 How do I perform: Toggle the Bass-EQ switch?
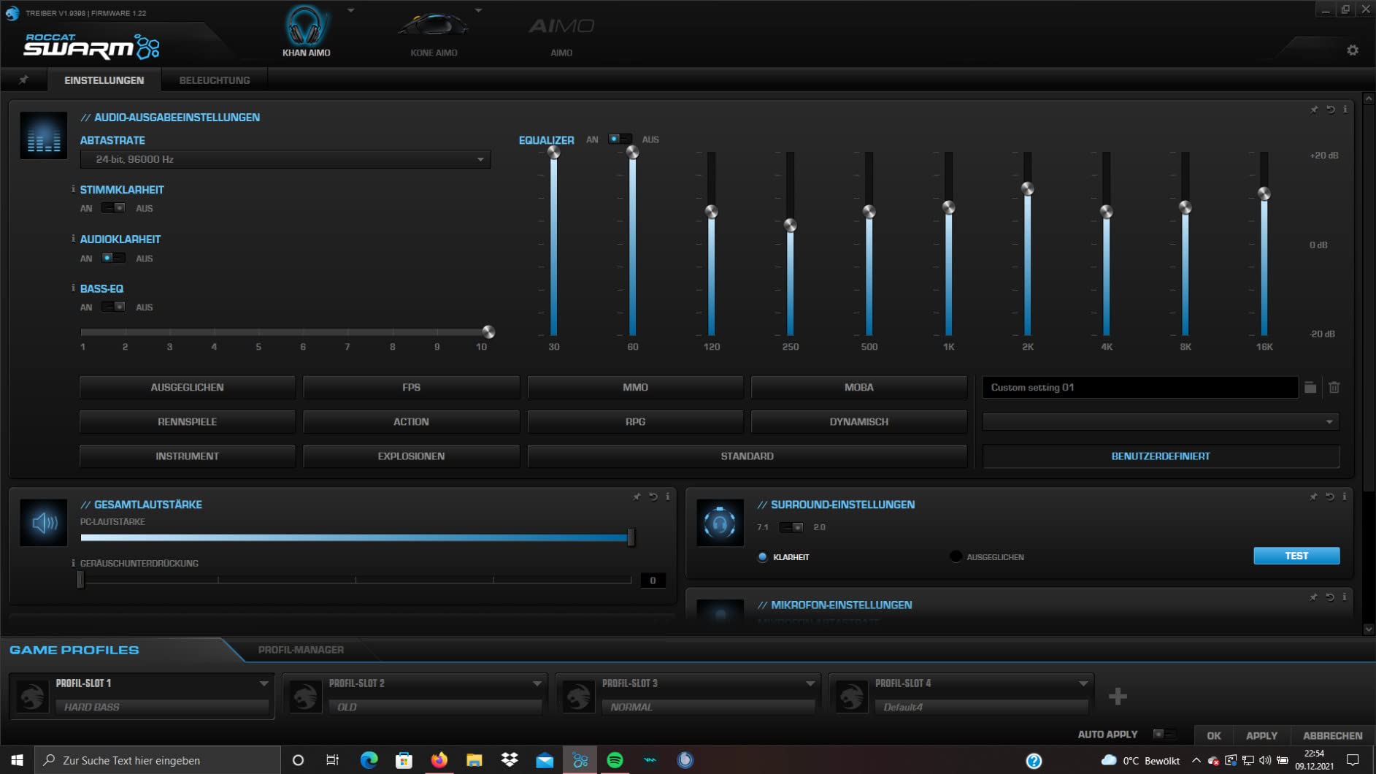(x=113, y=307)
